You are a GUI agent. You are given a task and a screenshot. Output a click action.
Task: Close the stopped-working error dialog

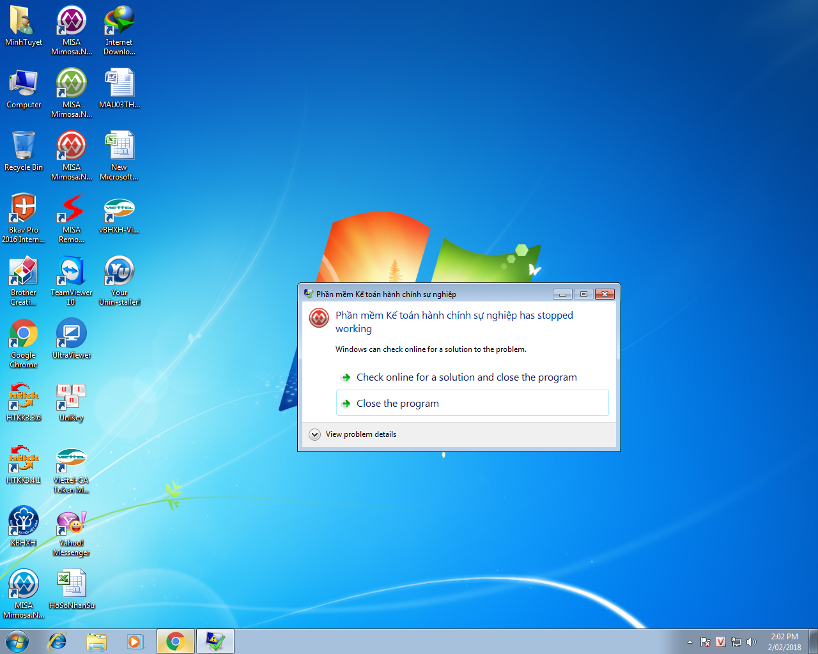click(605, 294)
